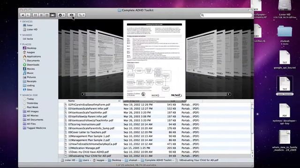Open Music in the sidebar
The width and height of the screenshot is (300, 168).
pos(28,73)
